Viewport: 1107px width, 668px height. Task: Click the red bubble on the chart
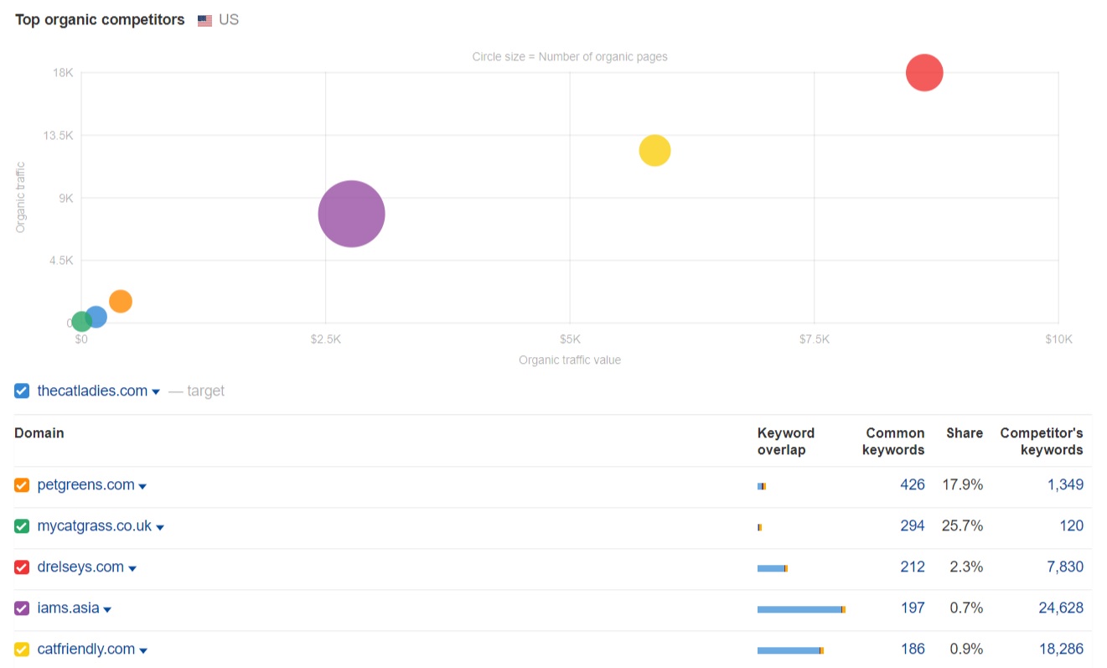pos(923,73)
